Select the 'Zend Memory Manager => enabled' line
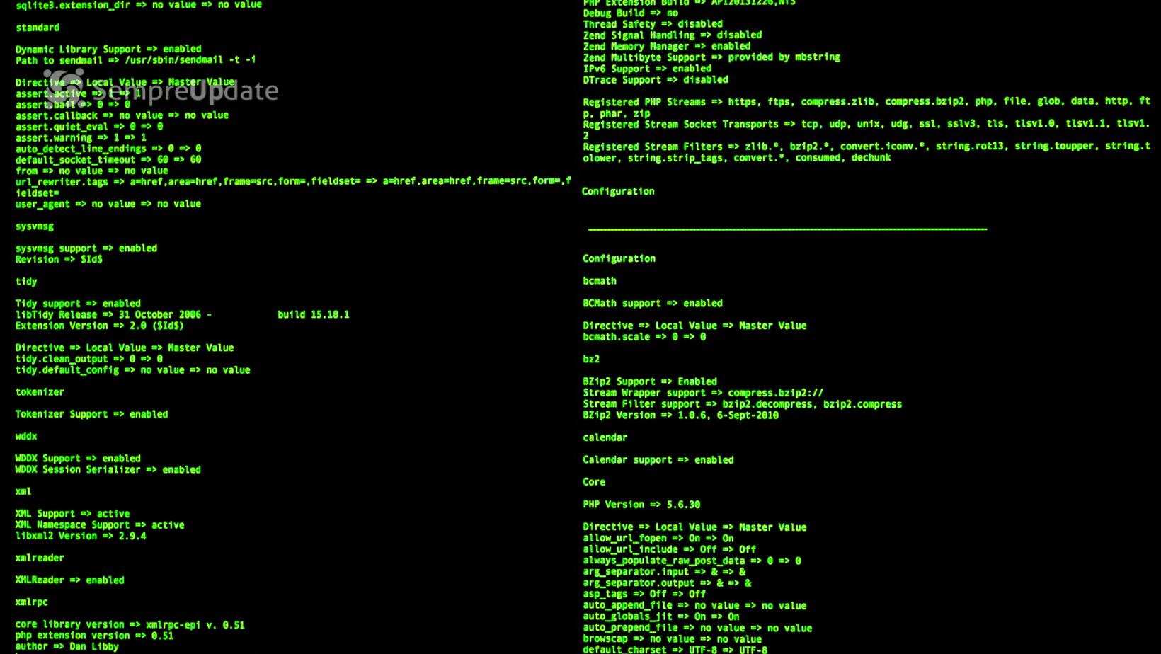This screenshot has height=654, width=1161. pyautogui.click(x=667, y=47)
